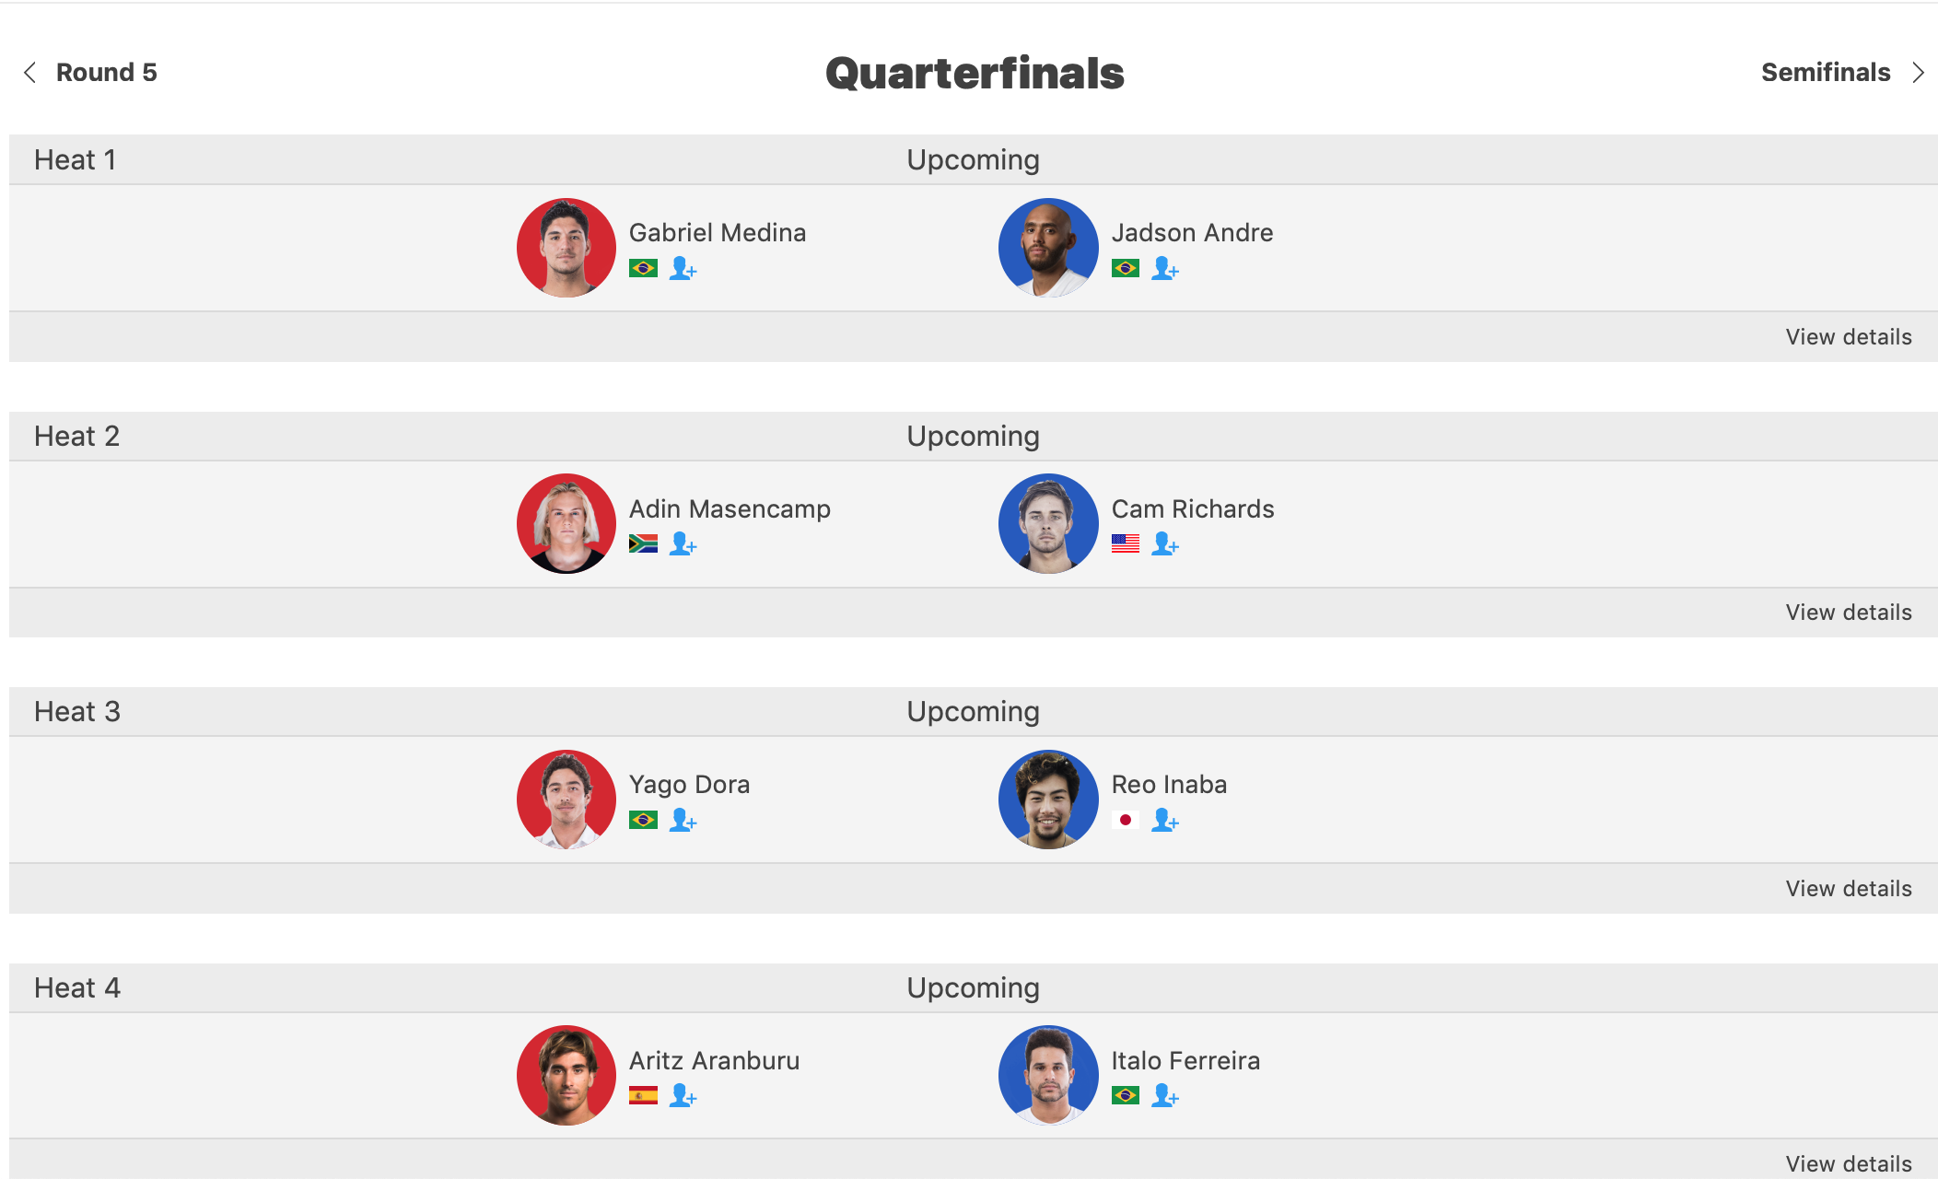Follow Reo Inaba via the add-person icon
This screenshot has width=1938, height=1179.
1165,820
